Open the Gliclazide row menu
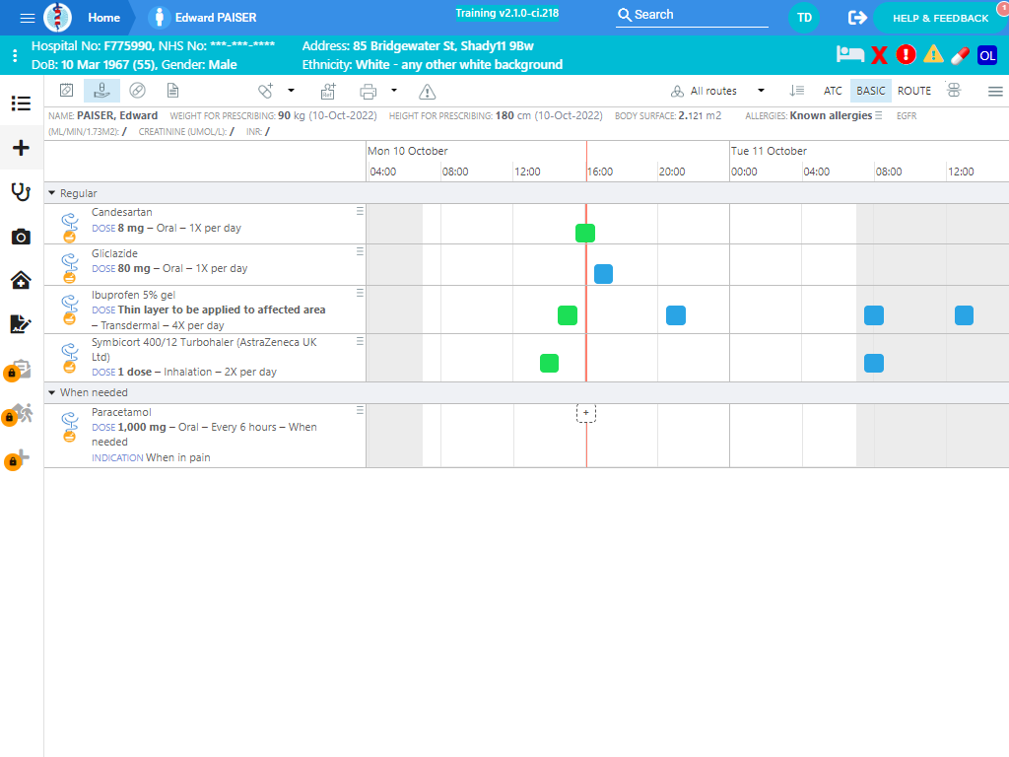The width and height of the screenshot is (1009, 757). [x=361, y=251]
